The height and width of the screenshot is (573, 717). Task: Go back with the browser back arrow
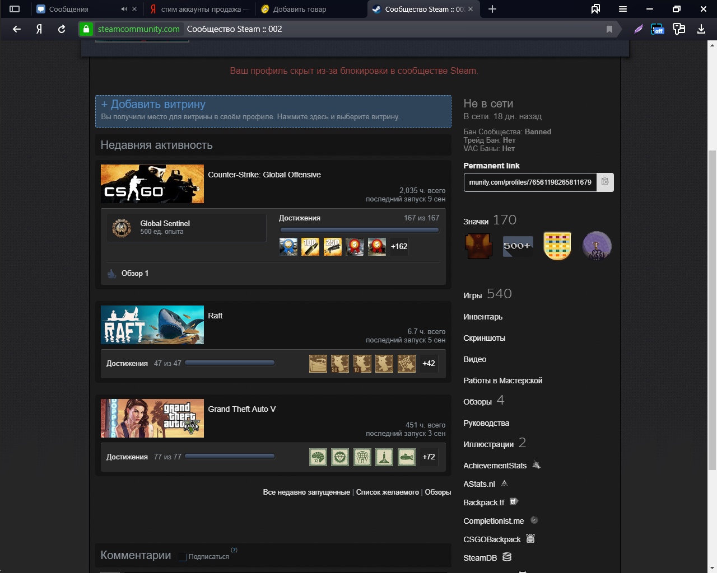[17, 29]
